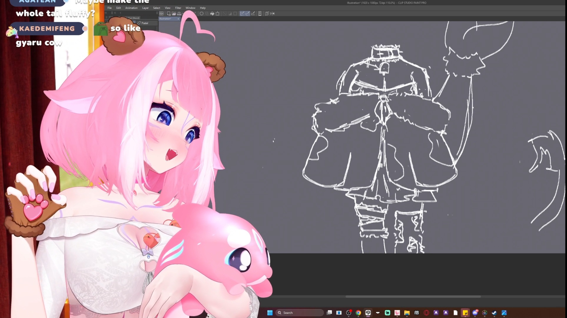
Task: Toggle Snap to Special Ruler
Action: [x=248, y=14]
